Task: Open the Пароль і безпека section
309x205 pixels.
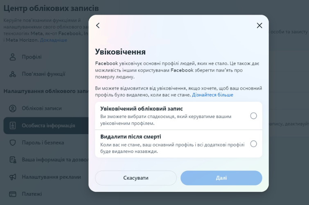Action: pos(43,143)
